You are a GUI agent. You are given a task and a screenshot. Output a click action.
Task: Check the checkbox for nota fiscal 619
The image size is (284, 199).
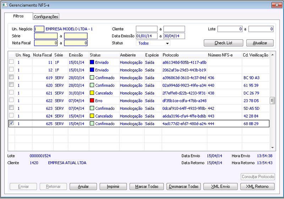(x=11, y=77)
